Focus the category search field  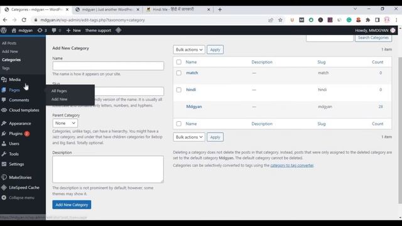330,38
